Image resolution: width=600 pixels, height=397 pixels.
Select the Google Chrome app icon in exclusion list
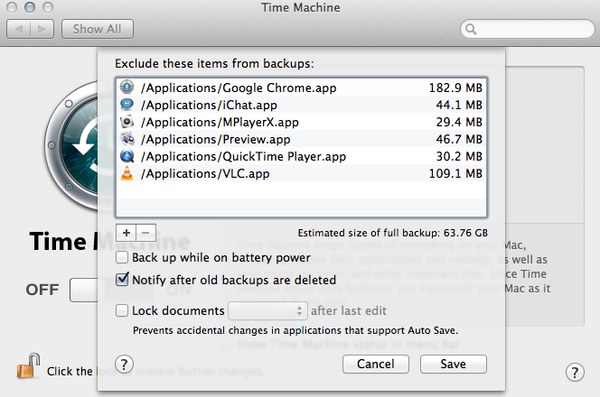coord(127,88)
